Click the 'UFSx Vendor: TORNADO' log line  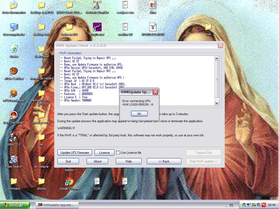[76, 100]
